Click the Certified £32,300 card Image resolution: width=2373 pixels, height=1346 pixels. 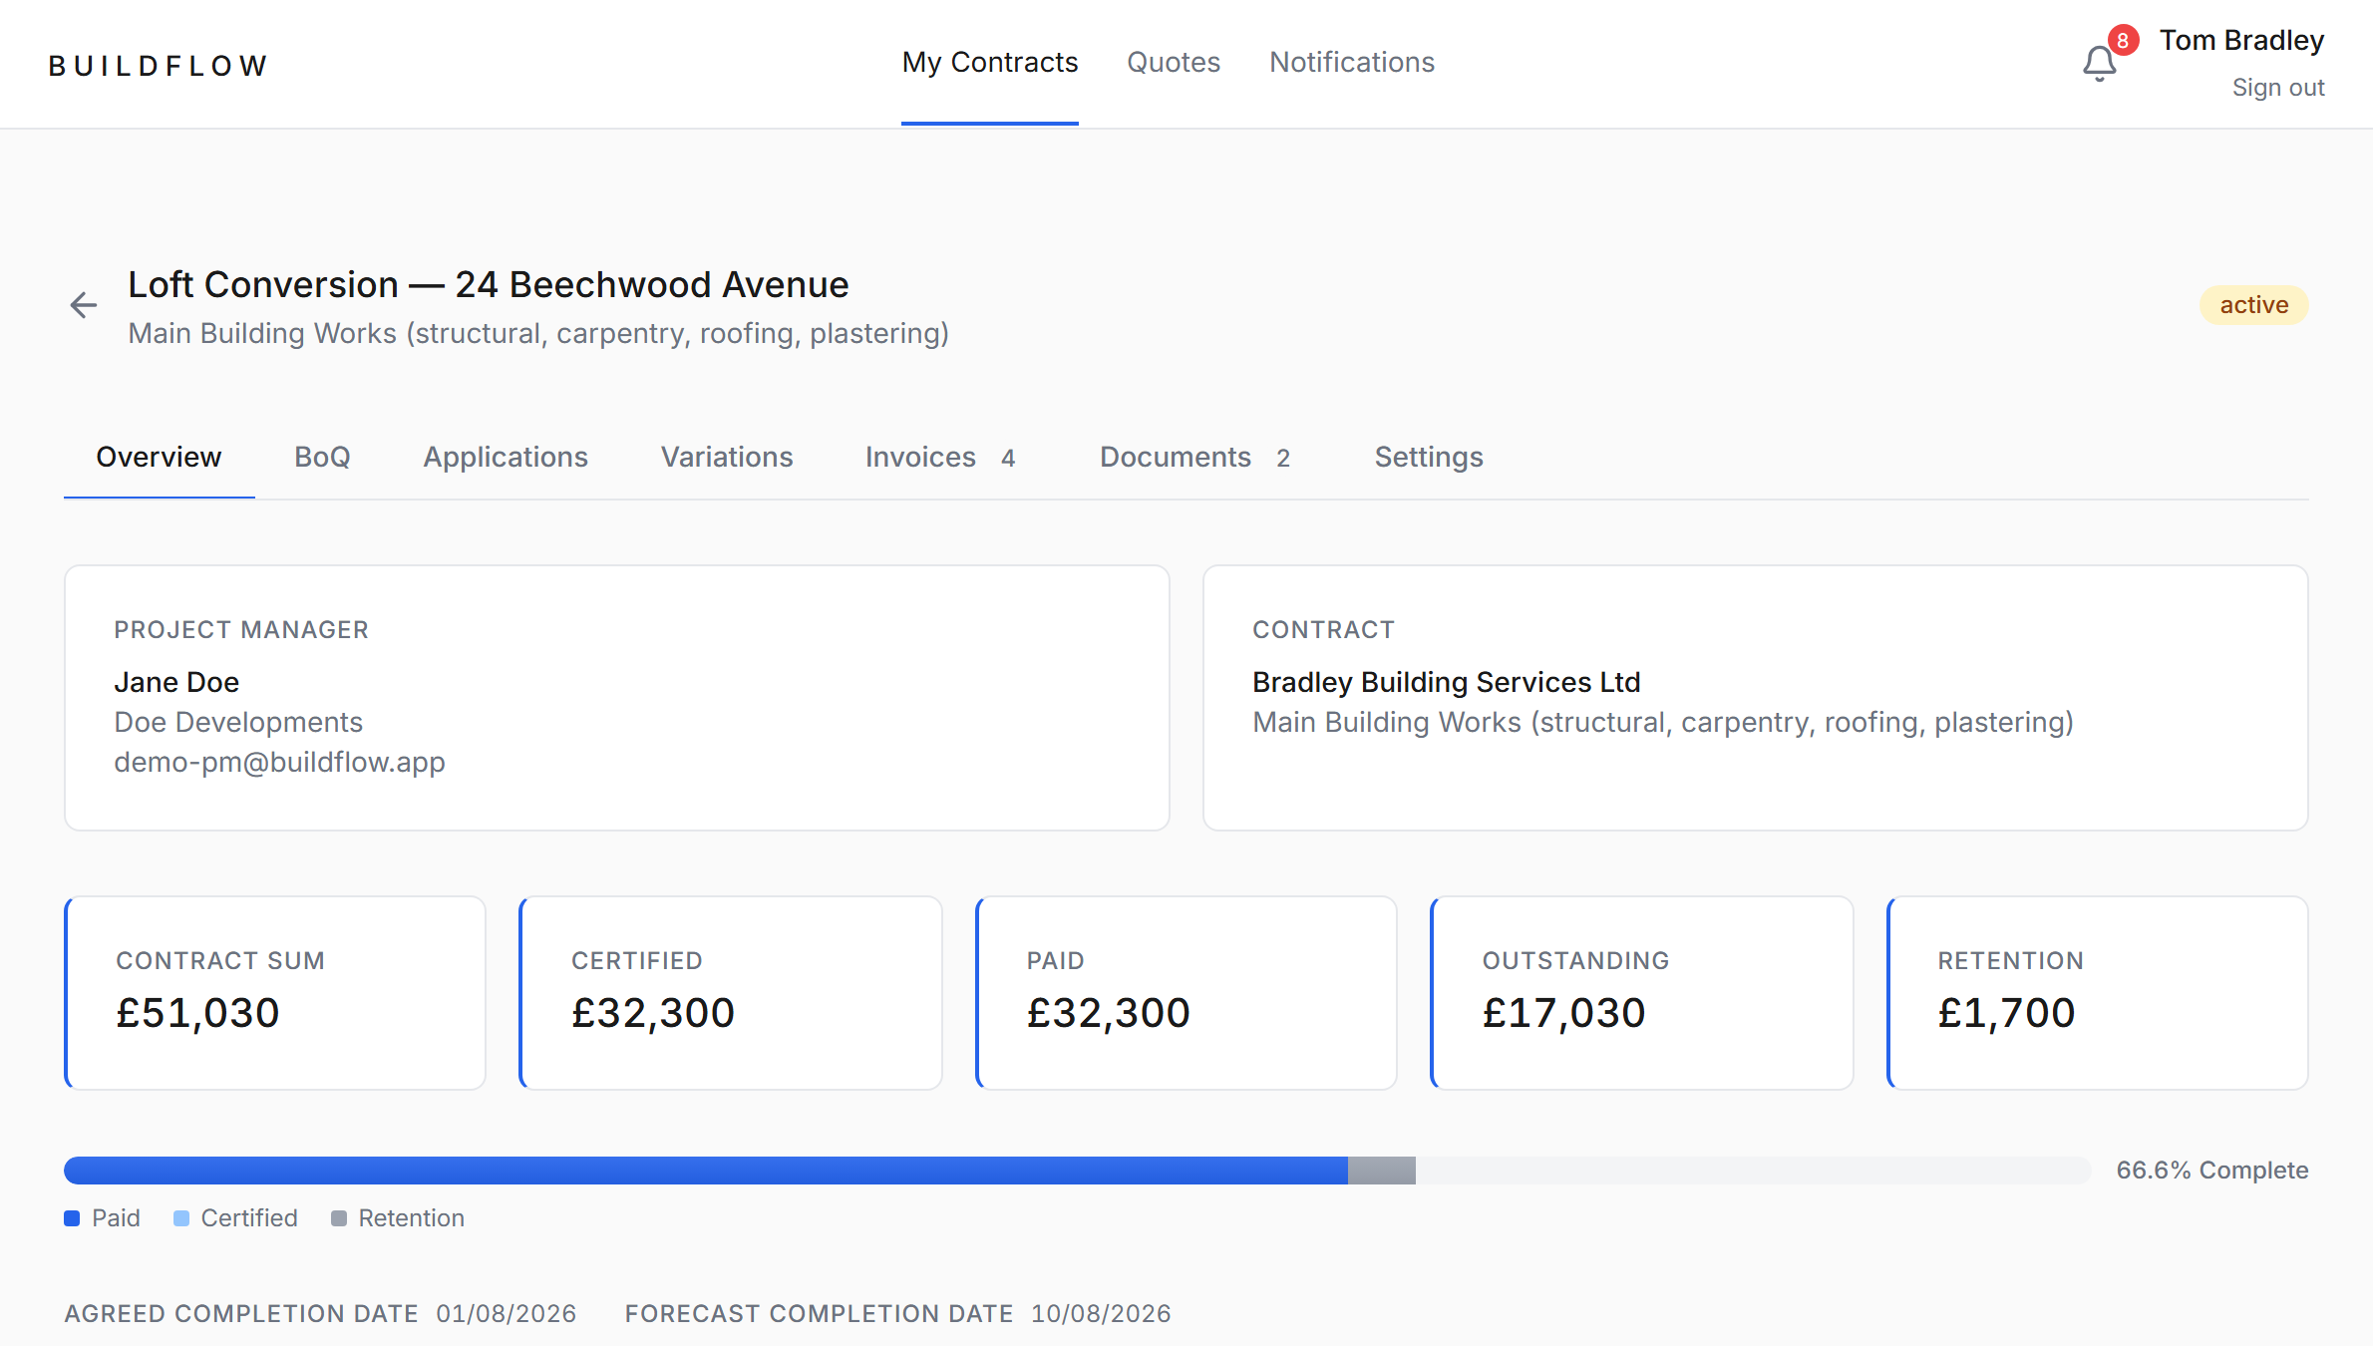[x=731, y=993]
